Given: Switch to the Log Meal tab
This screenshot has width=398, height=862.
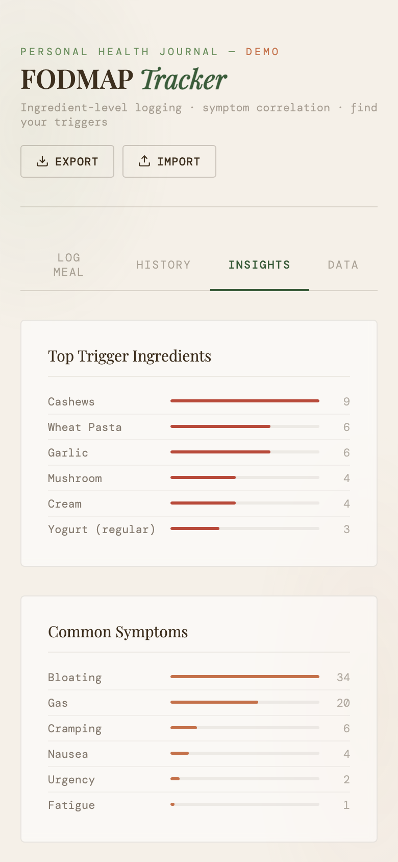Looking at the screenshot, I should [69, 265].
